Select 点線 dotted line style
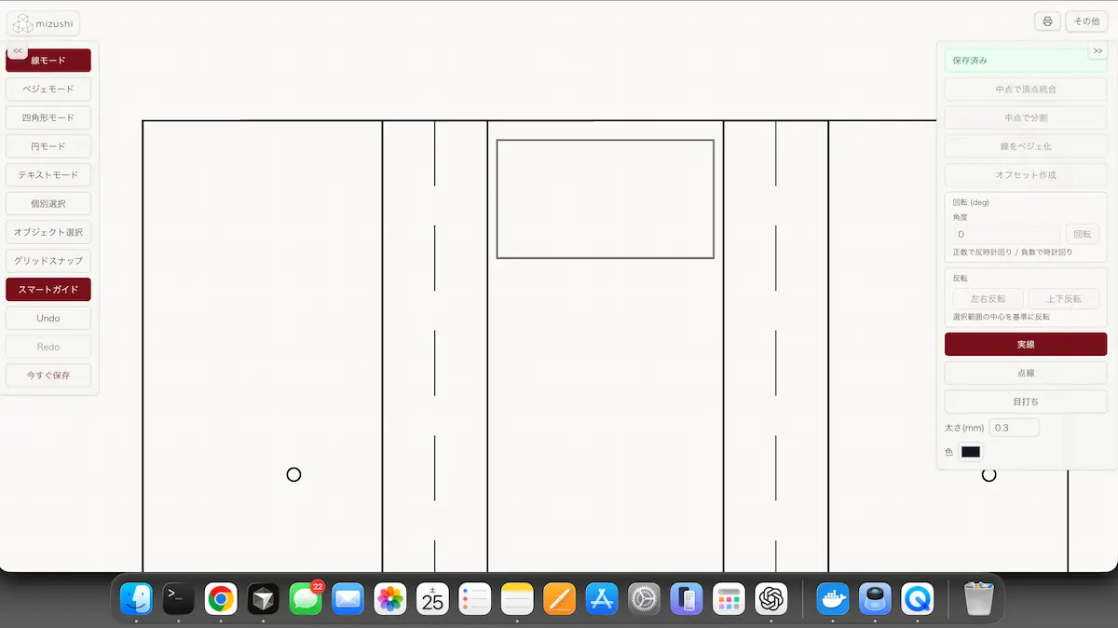The image size is (1118, 628). [x=1025, y=373]
